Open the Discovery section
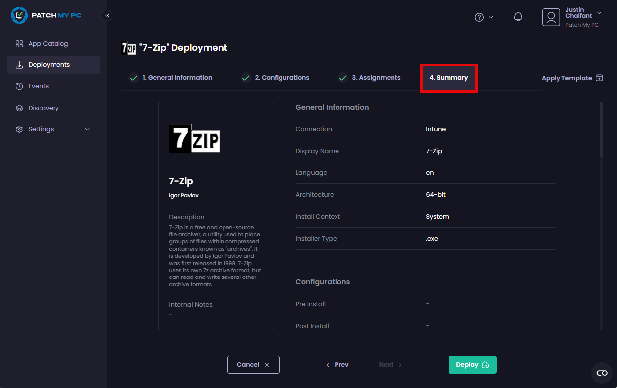Viewport: 617px width, 388px height. [x=44, y=108]
